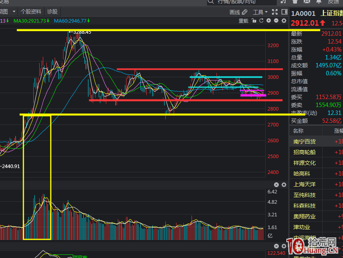Zoom in chart with plus icon
The width and height of the screenshot is (343, 258).
pos(268,21)
